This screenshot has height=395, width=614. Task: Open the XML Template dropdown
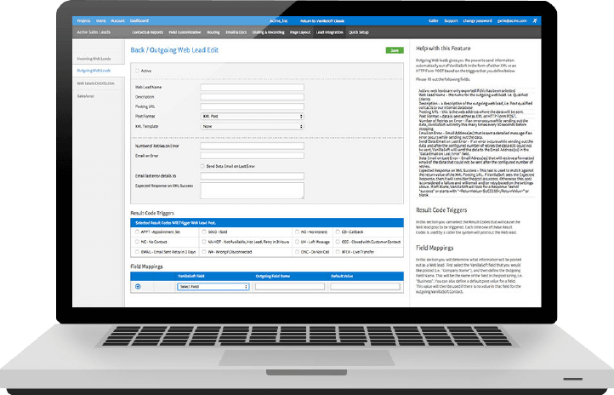[253, 127]
